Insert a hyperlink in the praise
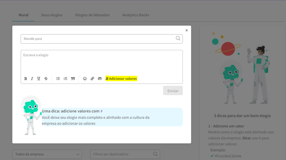The image size is (286, 160). point(92,79)
